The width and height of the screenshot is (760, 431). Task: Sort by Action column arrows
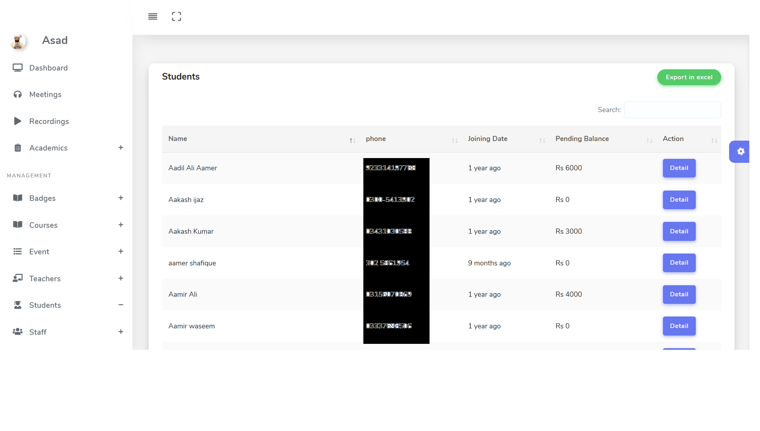(714, 141)
